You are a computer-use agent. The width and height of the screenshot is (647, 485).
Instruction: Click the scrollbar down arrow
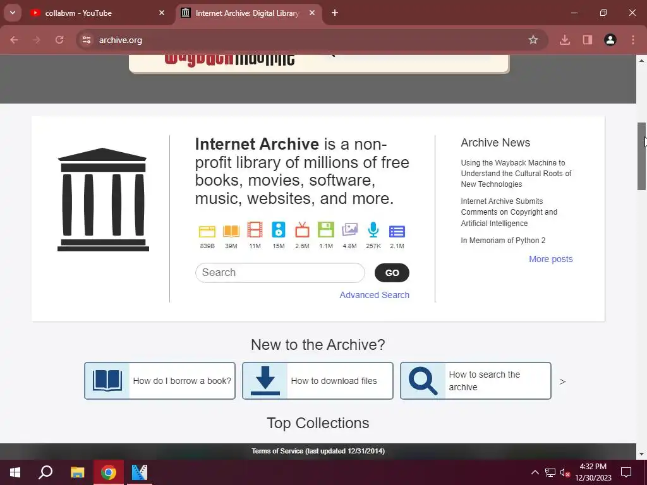click(642, 454)
